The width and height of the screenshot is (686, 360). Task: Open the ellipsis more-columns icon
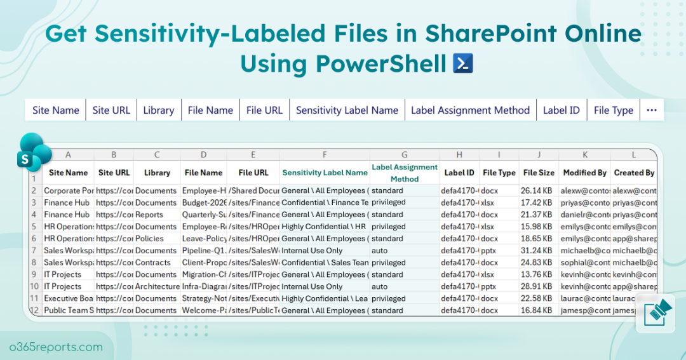tap(651, 110)
